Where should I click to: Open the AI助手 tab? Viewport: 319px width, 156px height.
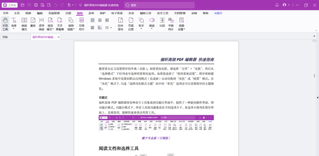tap(218, 13)
